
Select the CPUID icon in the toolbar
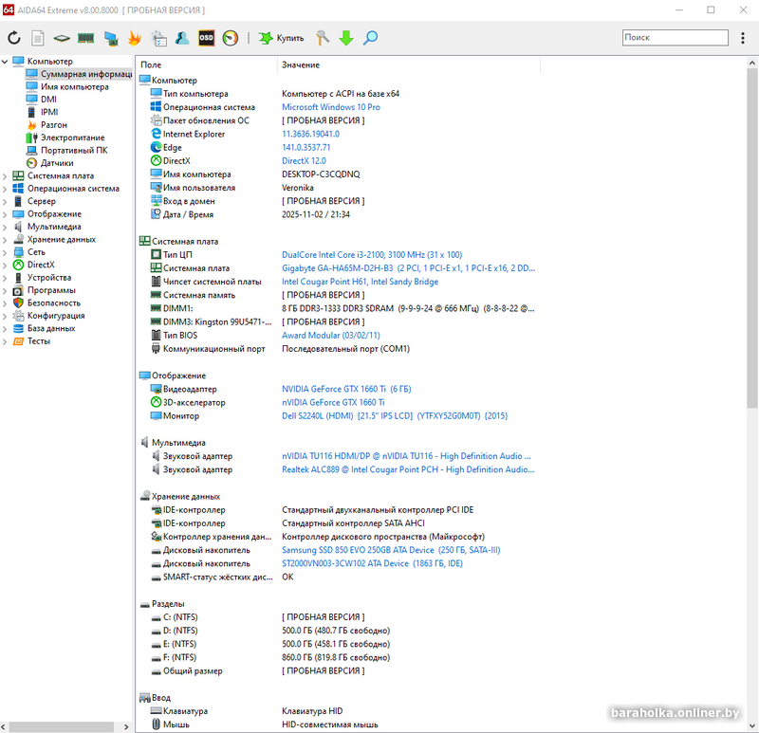click(x=61, y=38)
